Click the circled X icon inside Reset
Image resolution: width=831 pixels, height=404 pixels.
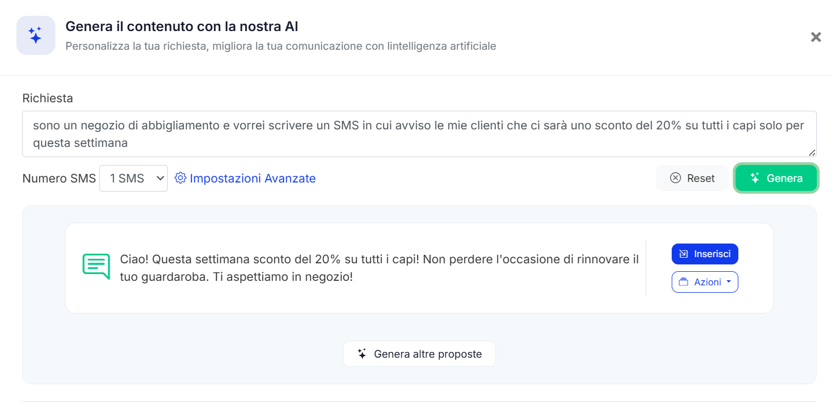[x=676, y=177]
